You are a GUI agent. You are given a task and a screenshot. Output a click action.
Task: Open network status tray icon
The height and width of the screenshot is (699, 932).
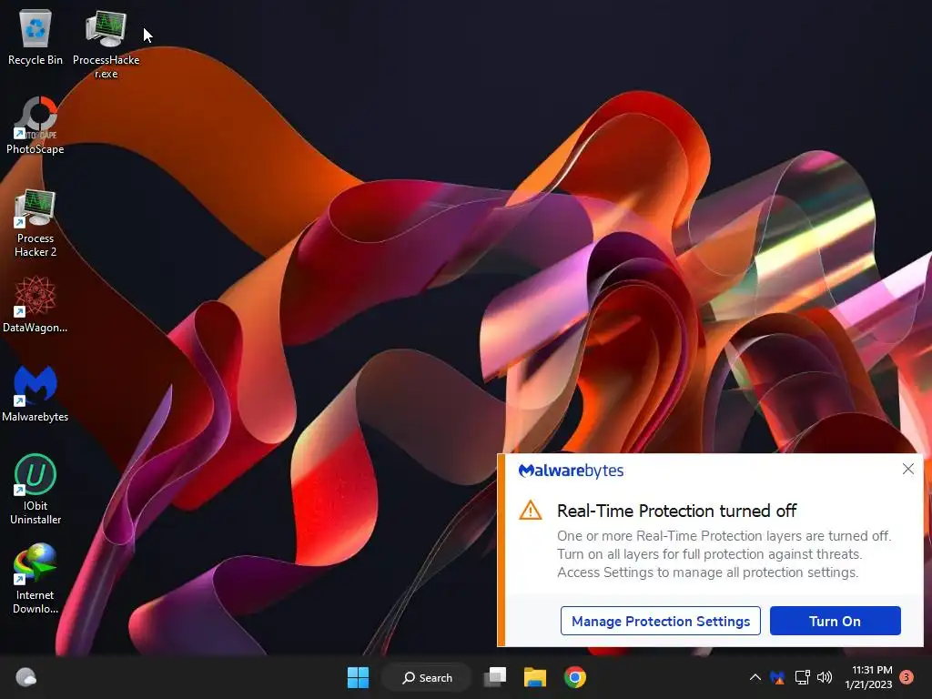point(803,677)
